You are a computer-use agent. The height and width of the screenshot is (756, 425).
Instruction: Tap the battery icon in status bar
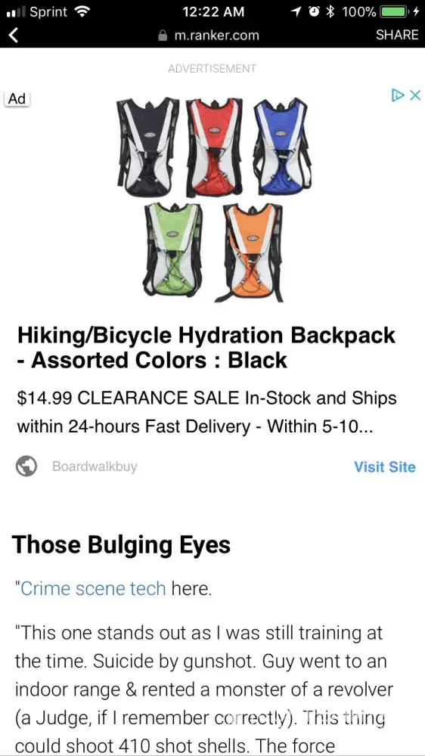[395, 11]
